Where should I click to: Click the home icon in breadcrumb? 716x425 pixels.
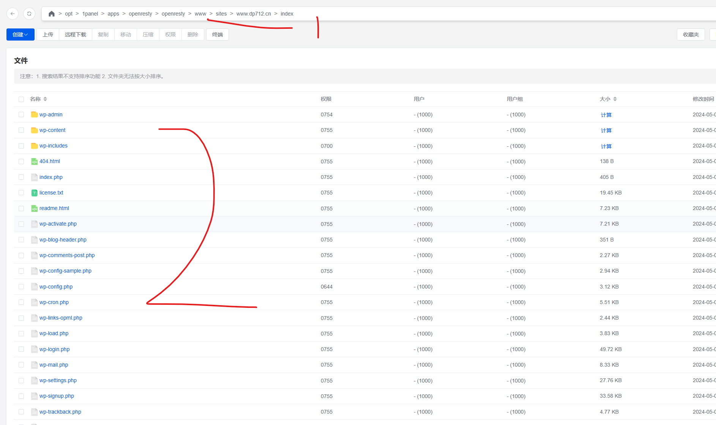52,14
